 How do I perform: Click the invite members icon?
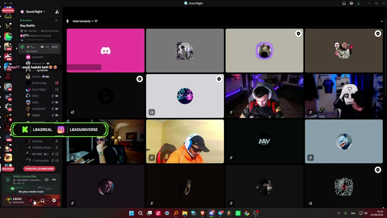[x=57, y=12]
